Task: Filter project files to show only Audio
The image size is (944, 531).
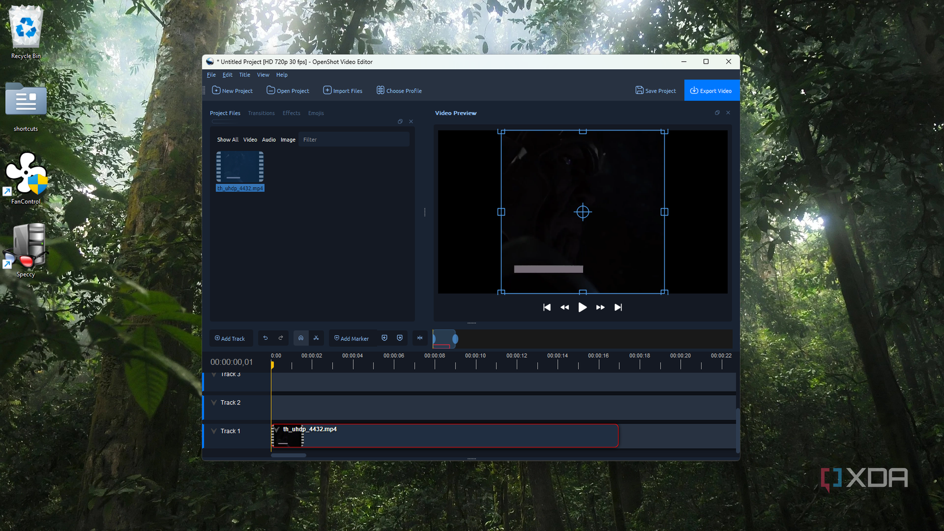Action: pyautogui.click(x=269, y=139)
